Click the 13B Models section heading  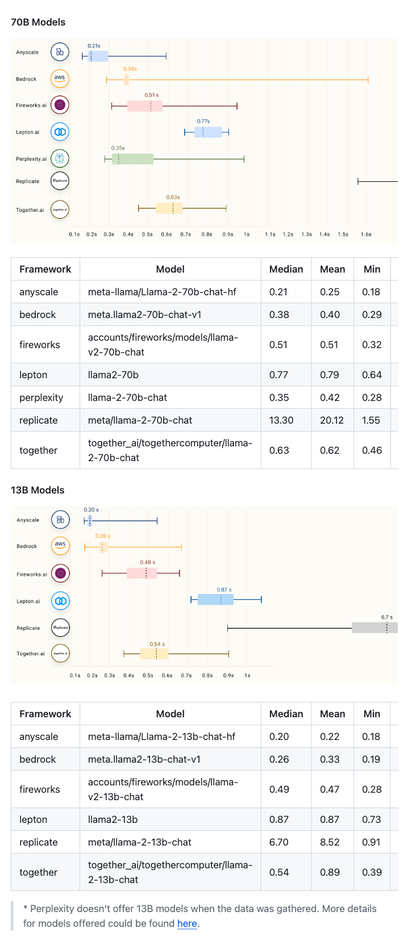[x=38, y=490]
